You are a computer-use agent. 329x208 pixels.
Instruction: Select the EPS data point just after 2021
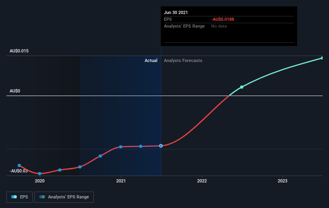click(141, 146)
